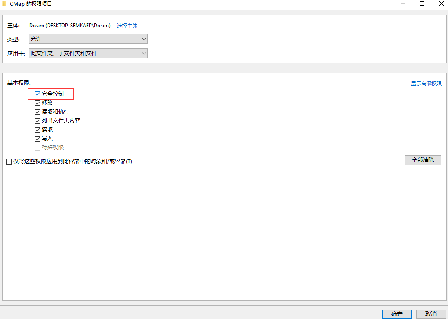
Task: Open the 类型 dropdown showing 允许
Action: (x=88, y=39)
